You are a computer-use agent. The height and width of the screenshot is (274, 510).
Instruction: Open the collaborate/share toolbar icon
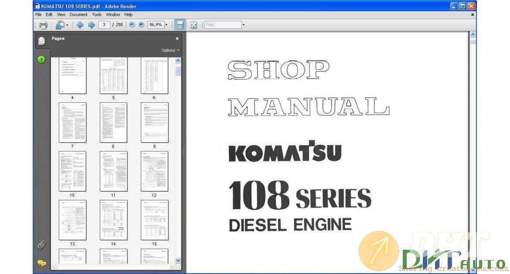60,25
